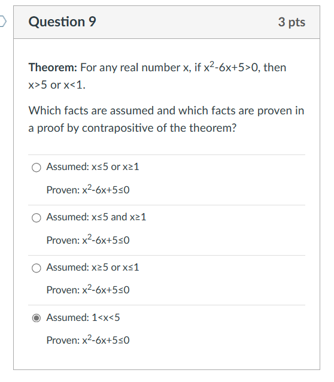Screen dimensions: 334x382
Task: Click the Question 9 heading
Action: point(62,22)
